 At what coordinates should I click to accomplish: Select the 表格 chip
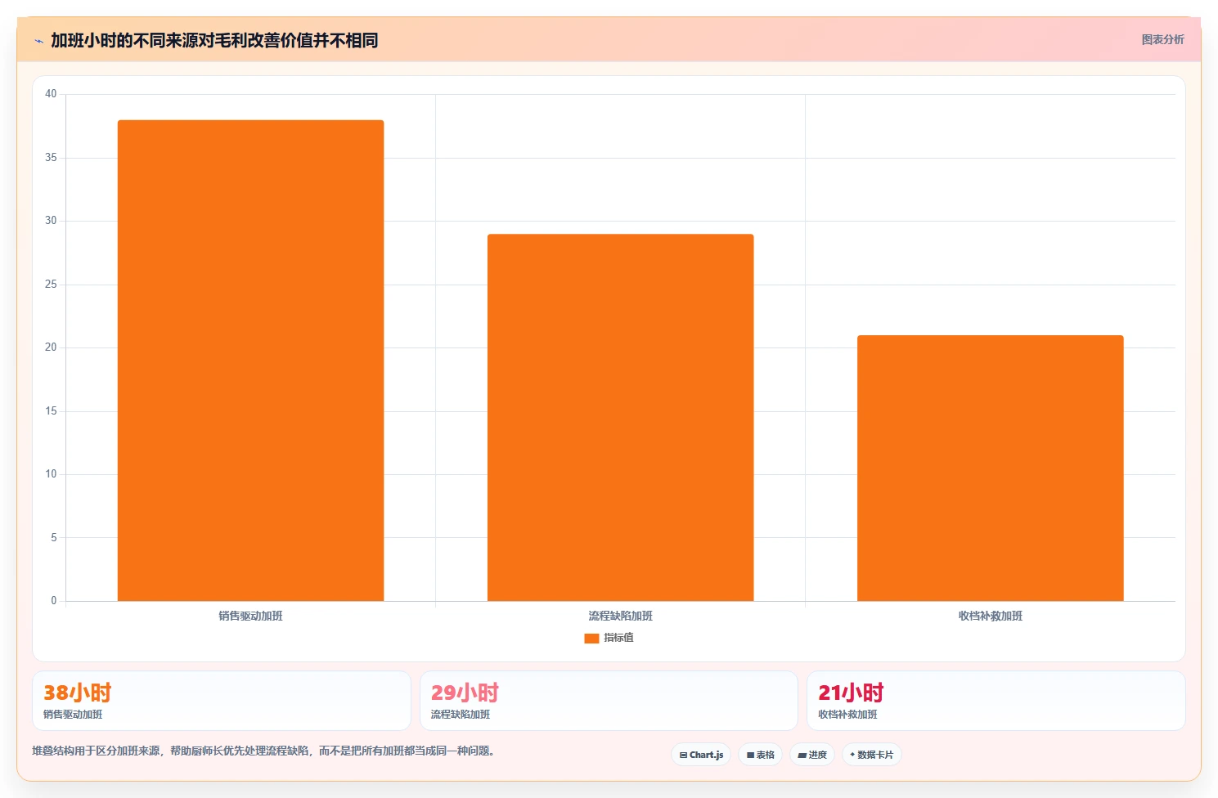pos(760,755)
